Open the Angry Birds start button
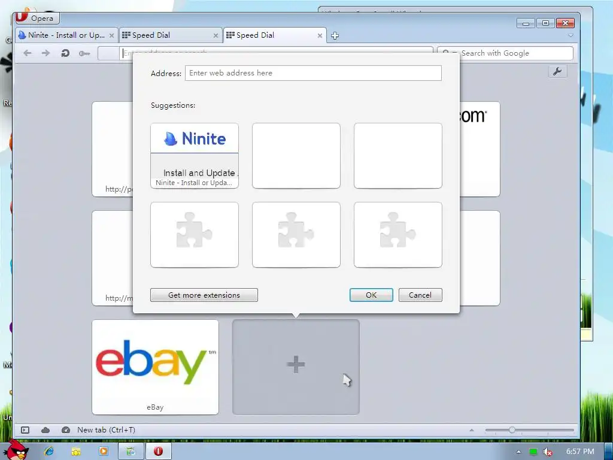 17,450
